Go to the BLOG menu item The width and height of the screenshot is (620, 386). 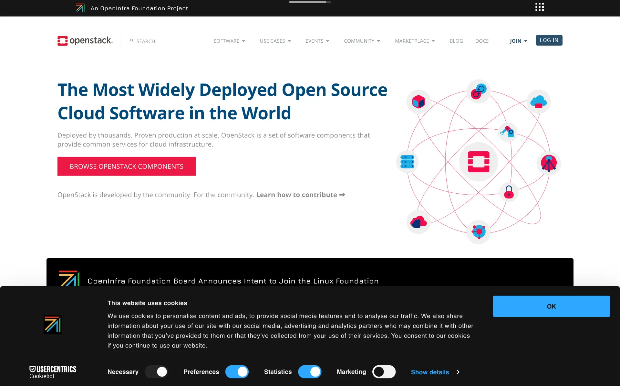(x=456, y=41)
